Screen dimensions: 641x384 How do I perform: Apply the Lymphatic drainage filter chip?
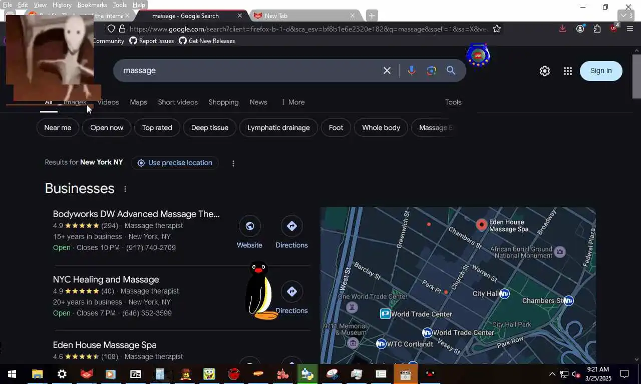278,127
